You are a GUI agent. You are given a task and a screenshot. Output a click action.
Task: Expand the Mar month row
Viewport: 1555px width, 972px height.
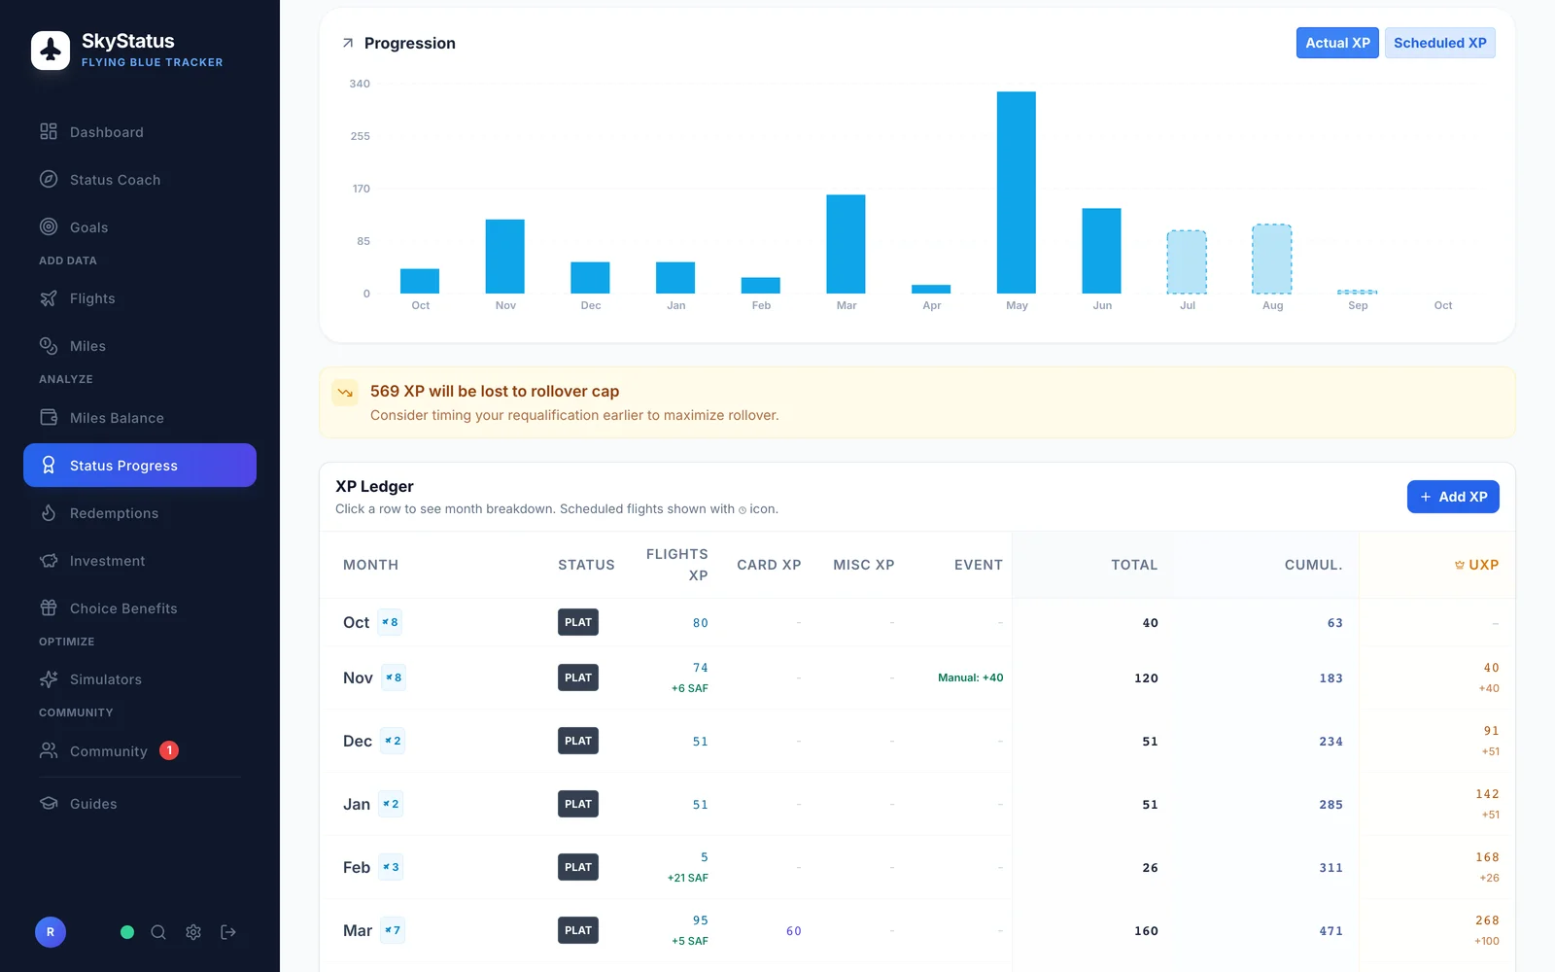pos(917,930)
